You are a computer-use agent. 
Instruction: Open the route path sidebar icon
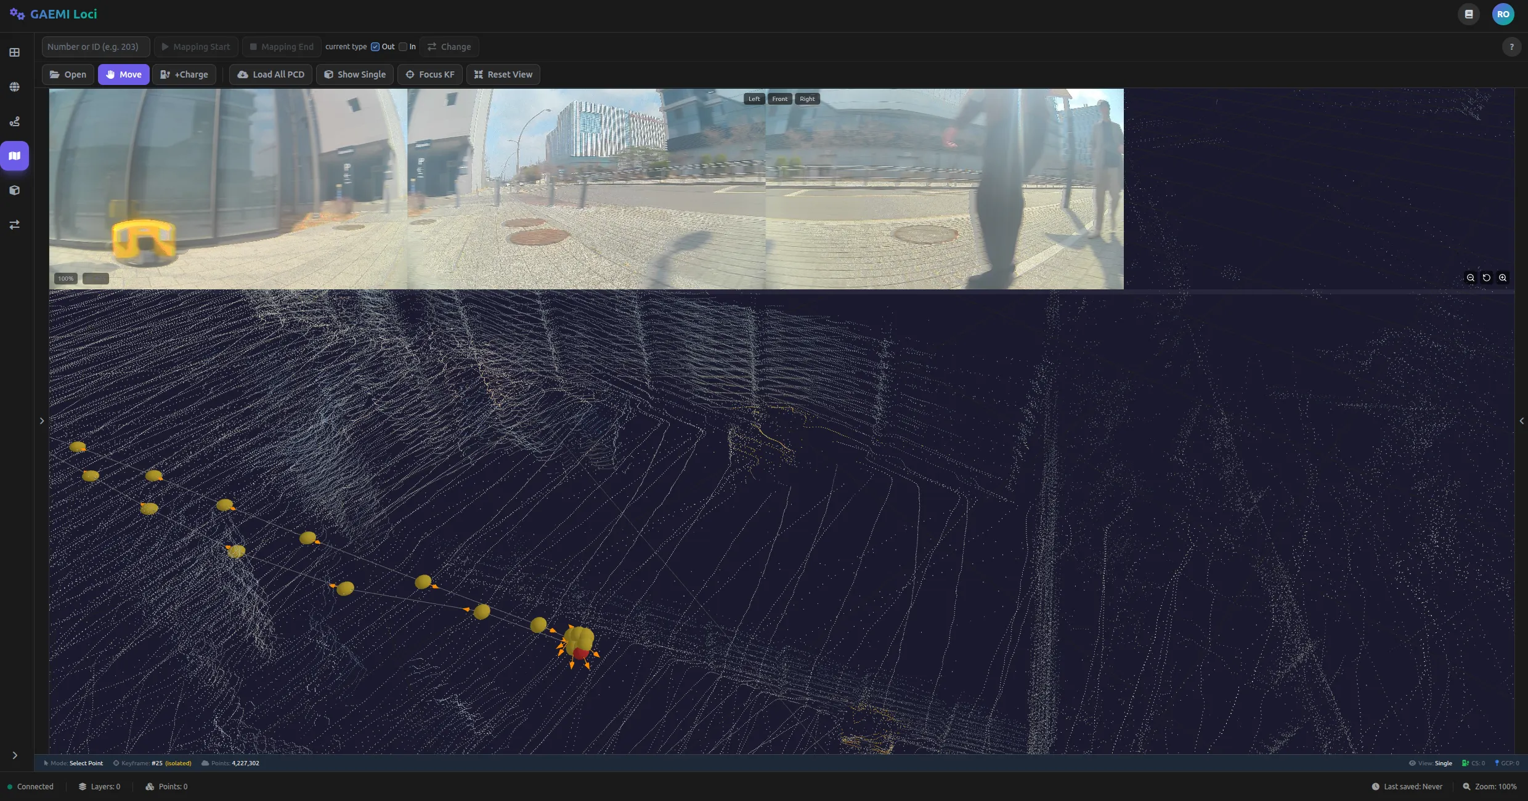click(x=15, y=121)
